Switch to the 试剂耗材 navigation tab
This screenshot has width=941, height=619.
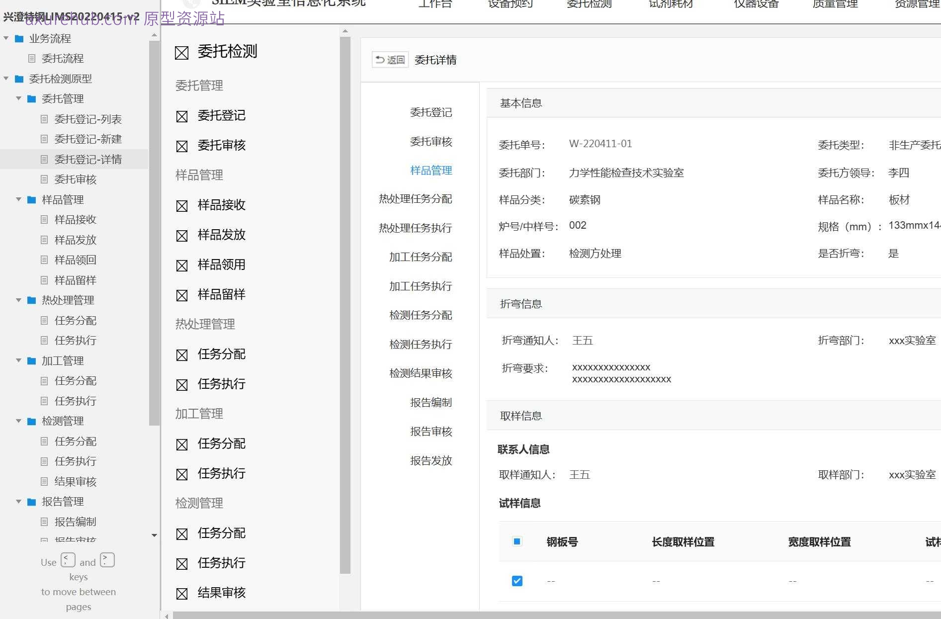(x=670, y=5)
